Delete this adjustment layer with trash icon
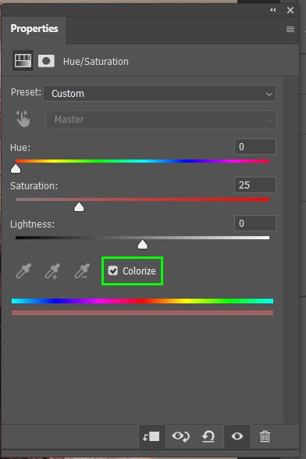This screenshot has width=306, height=459. pyautogui.click(x=265, y=436)
